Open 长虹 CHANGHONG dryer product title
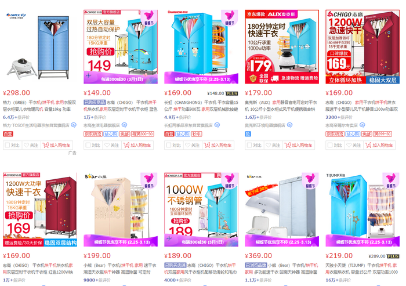The image size is (406, 286). [x=201, y=106]
